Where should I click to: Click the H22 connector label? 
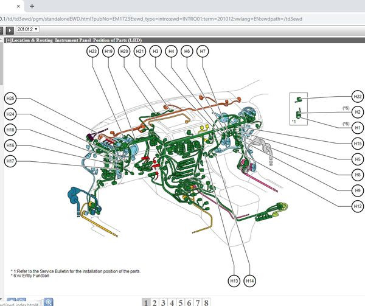[357, 97]
